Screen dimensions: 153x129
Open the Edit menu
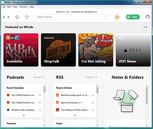(x=9, y=7)
